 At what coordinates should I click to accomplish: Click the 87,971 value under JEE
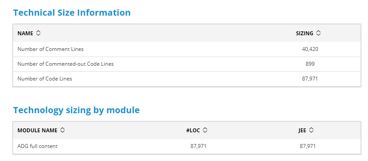308,146
